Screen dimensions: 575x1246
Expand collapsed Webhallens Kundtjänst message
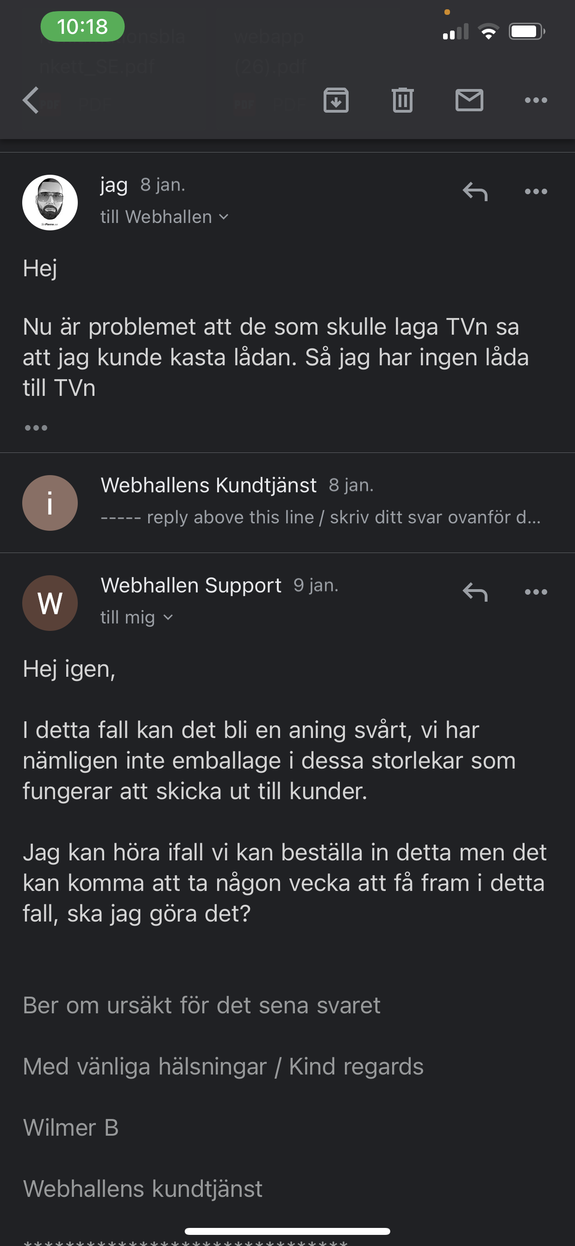tap(287, 502)
